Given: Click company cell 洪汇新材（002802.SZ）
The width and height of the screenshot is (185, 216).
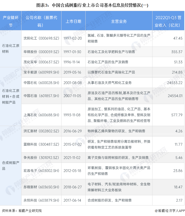Looking at the screenshot, I should tap(41, 131).
